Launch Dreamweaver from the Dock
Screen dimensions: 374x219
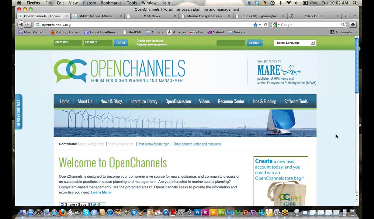[221, 212]
